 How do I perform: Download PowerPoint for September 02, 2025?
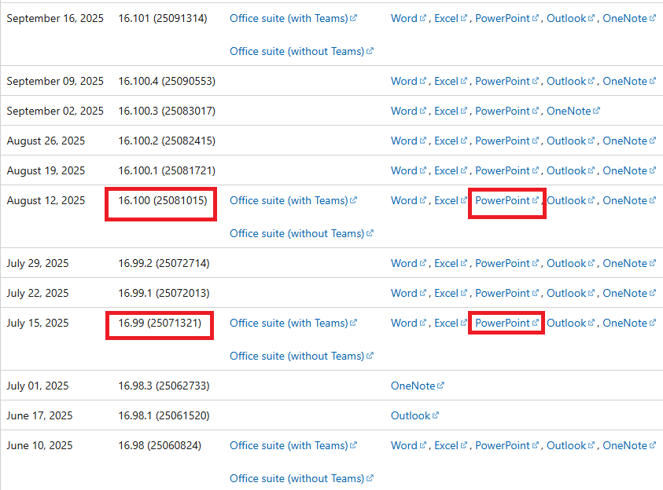pyautogui.click(x=507, y=111)
